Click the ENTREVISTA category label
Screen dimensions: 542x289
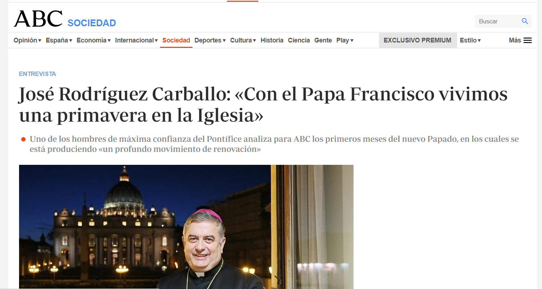[37, 74]
